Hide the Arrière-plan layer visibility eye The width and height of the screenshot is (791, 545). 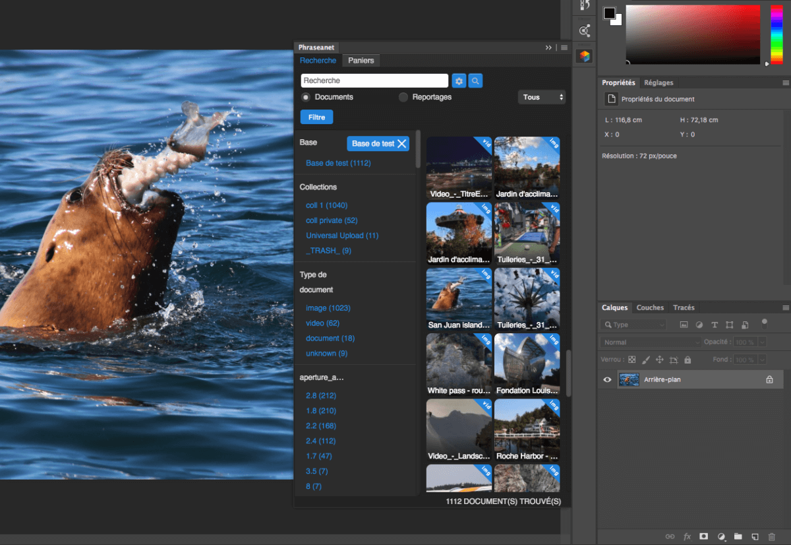pyautogui.click(x=606, y=379)
